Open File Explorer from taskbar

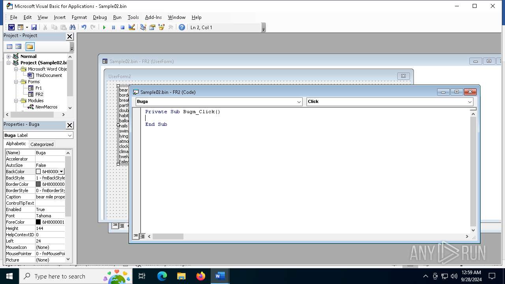click(181, 276)
